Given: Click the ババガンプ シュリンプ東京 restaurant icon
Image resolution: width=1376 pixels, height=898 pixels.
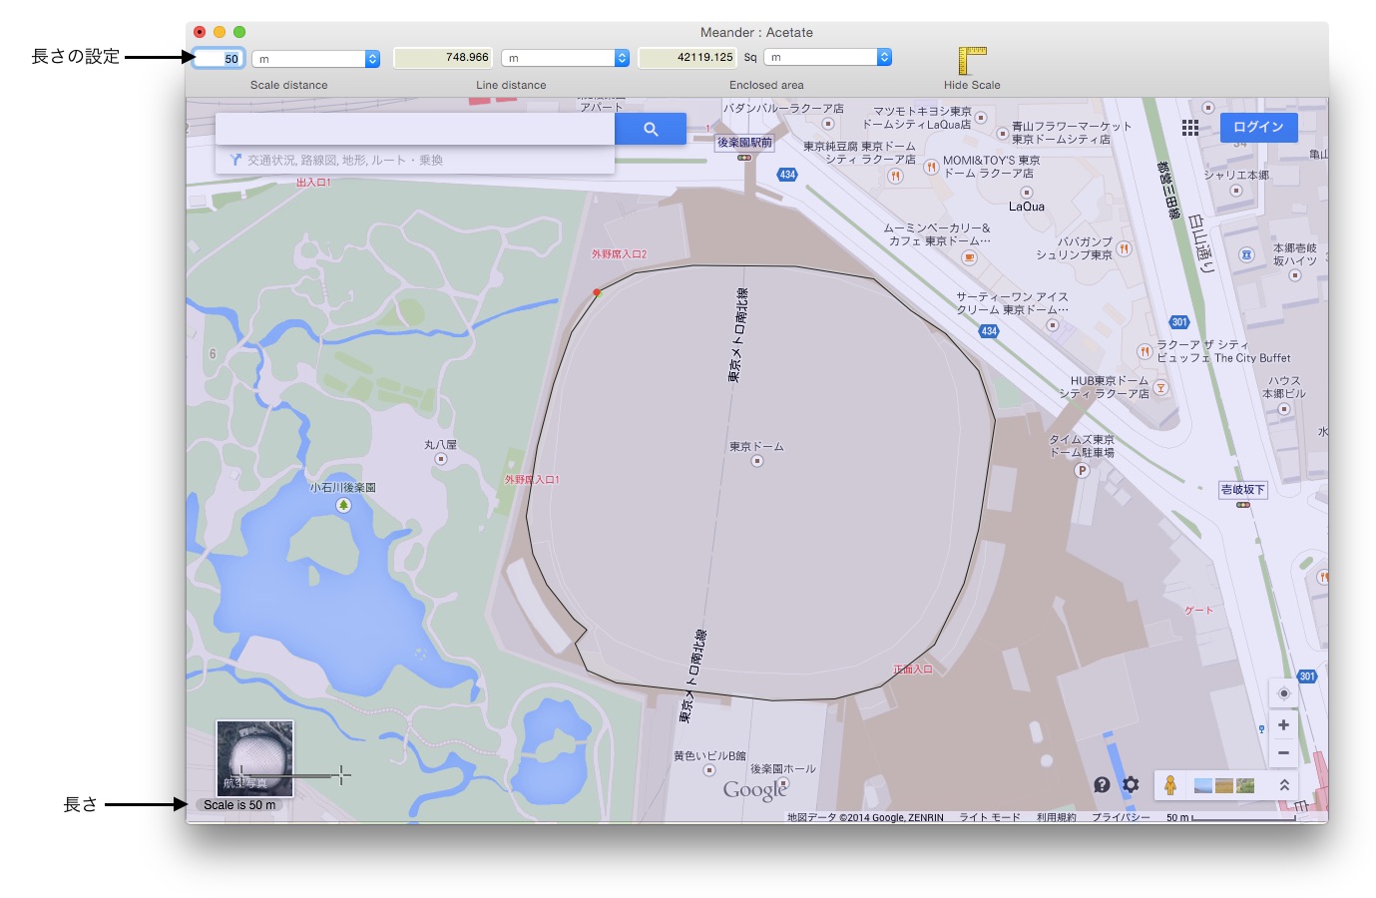Looking at the screenshot, I should [1124, 248].
